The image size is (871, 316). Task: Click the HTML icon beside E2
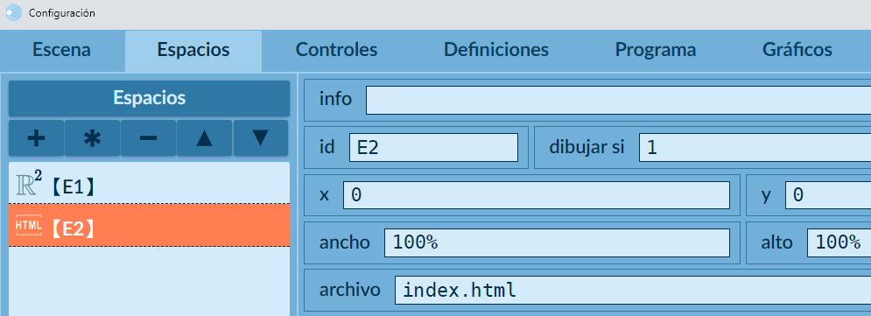pos(29,226)
